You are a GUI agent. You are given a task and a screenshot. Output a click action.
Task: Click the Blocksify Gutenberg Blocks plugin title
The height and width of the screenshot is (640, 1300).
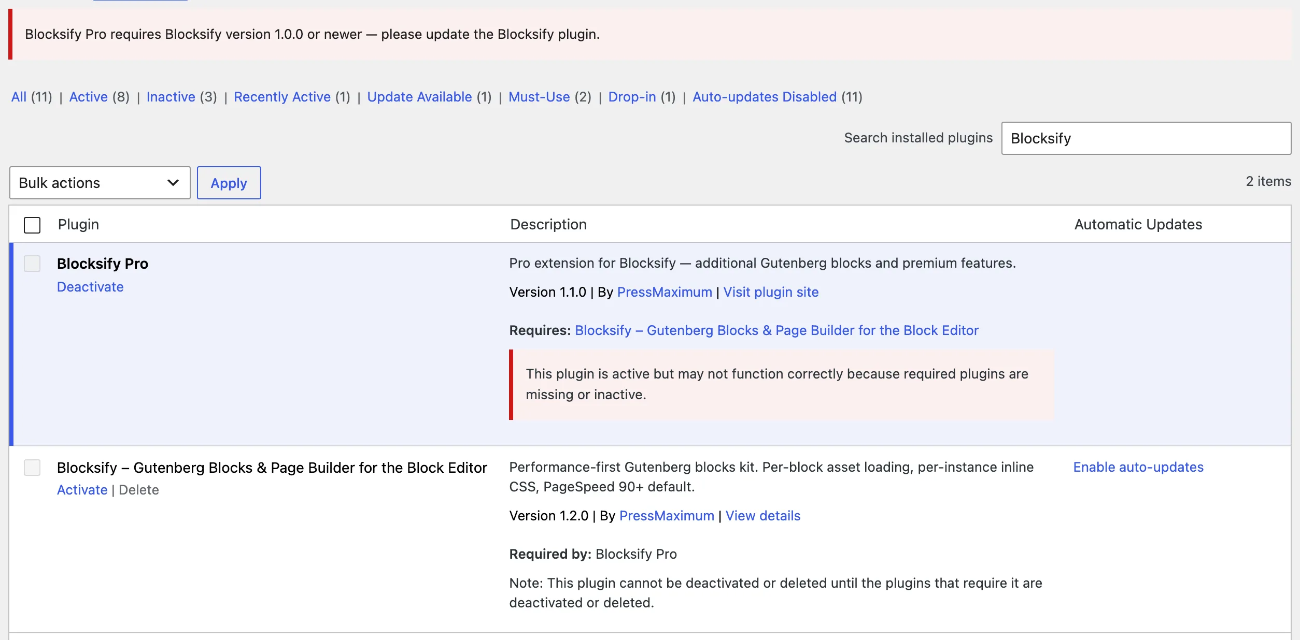272,468
